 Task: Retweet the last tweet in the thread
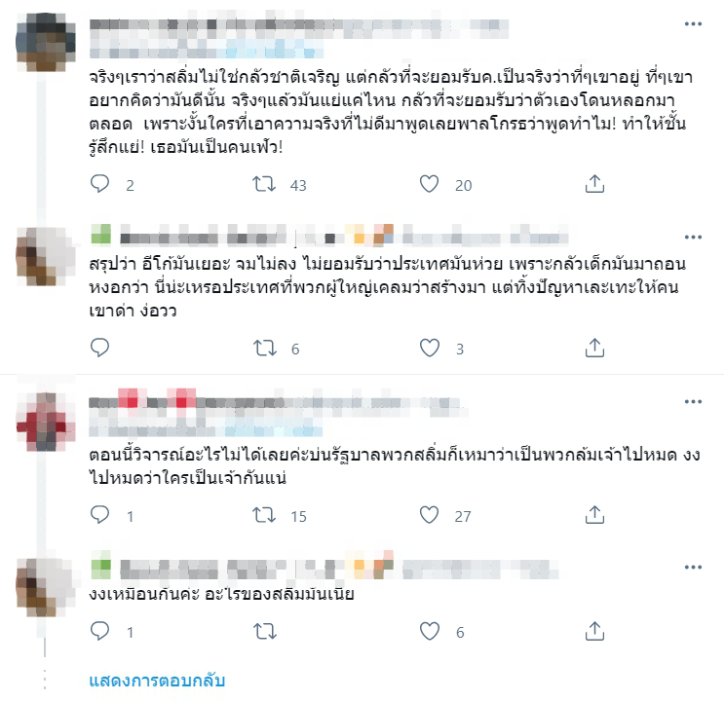tap(264, 631)
